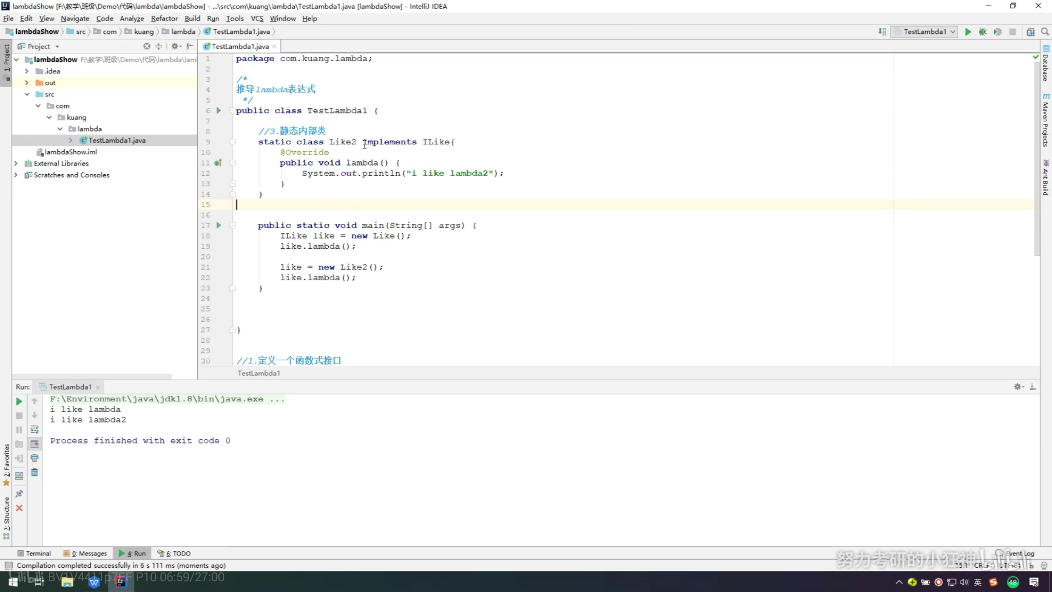This screenshot has height=592, width=1052.
Task: Toggle pin tab in Run panel
Action: (19, 493)
